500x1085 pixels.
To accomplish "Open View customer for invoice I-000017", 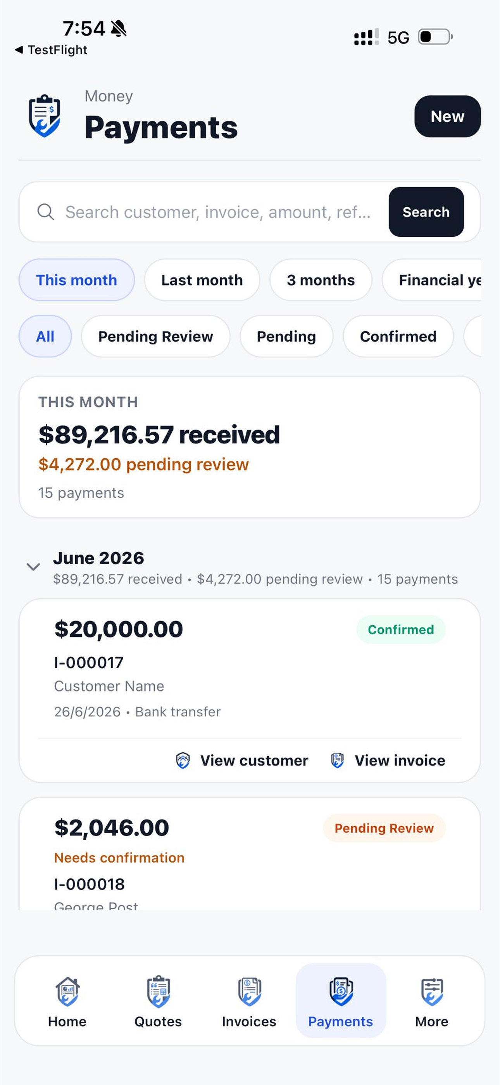I will 242,760.
